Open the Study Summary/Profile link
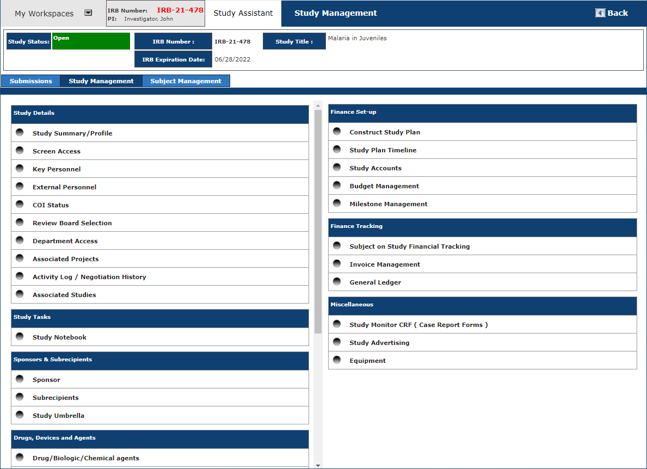The width and height of the screenshot is (647, 469). click(x=72, y=133)
